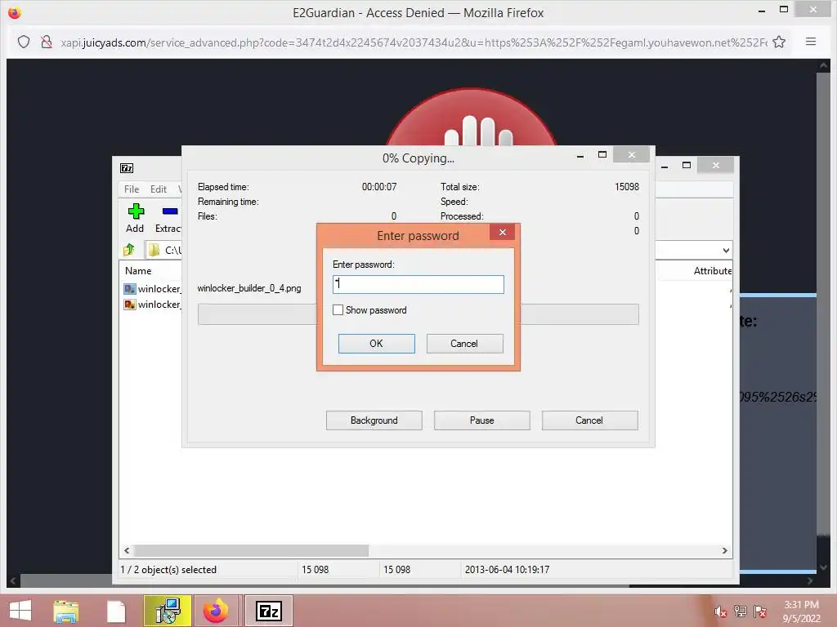Image resolution: width=837 pixels, height=627 pixels.
Task: Pause the copying operation
Action: click(x=482, y=420)
